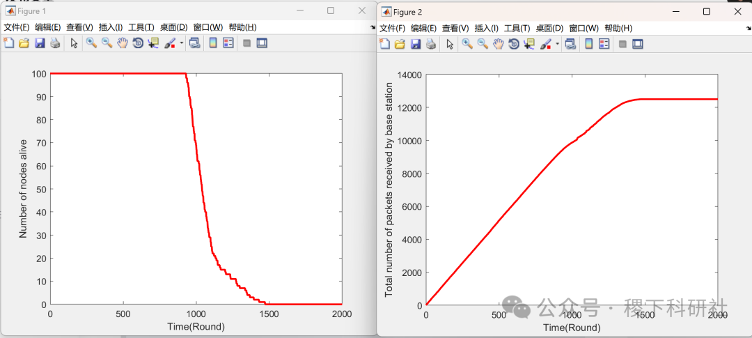Click New Figure icon in Figure 1 toolbar
Screen dimensions: 752x338
pyautogui.click(x=8, y=43)
